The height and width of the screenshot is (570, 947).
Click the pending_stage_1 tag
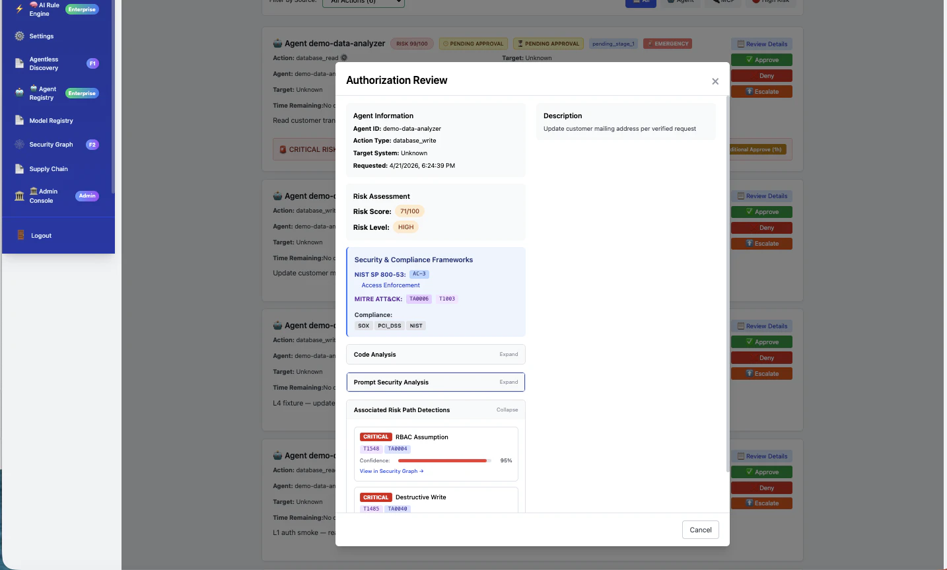[x=614, y=44]
